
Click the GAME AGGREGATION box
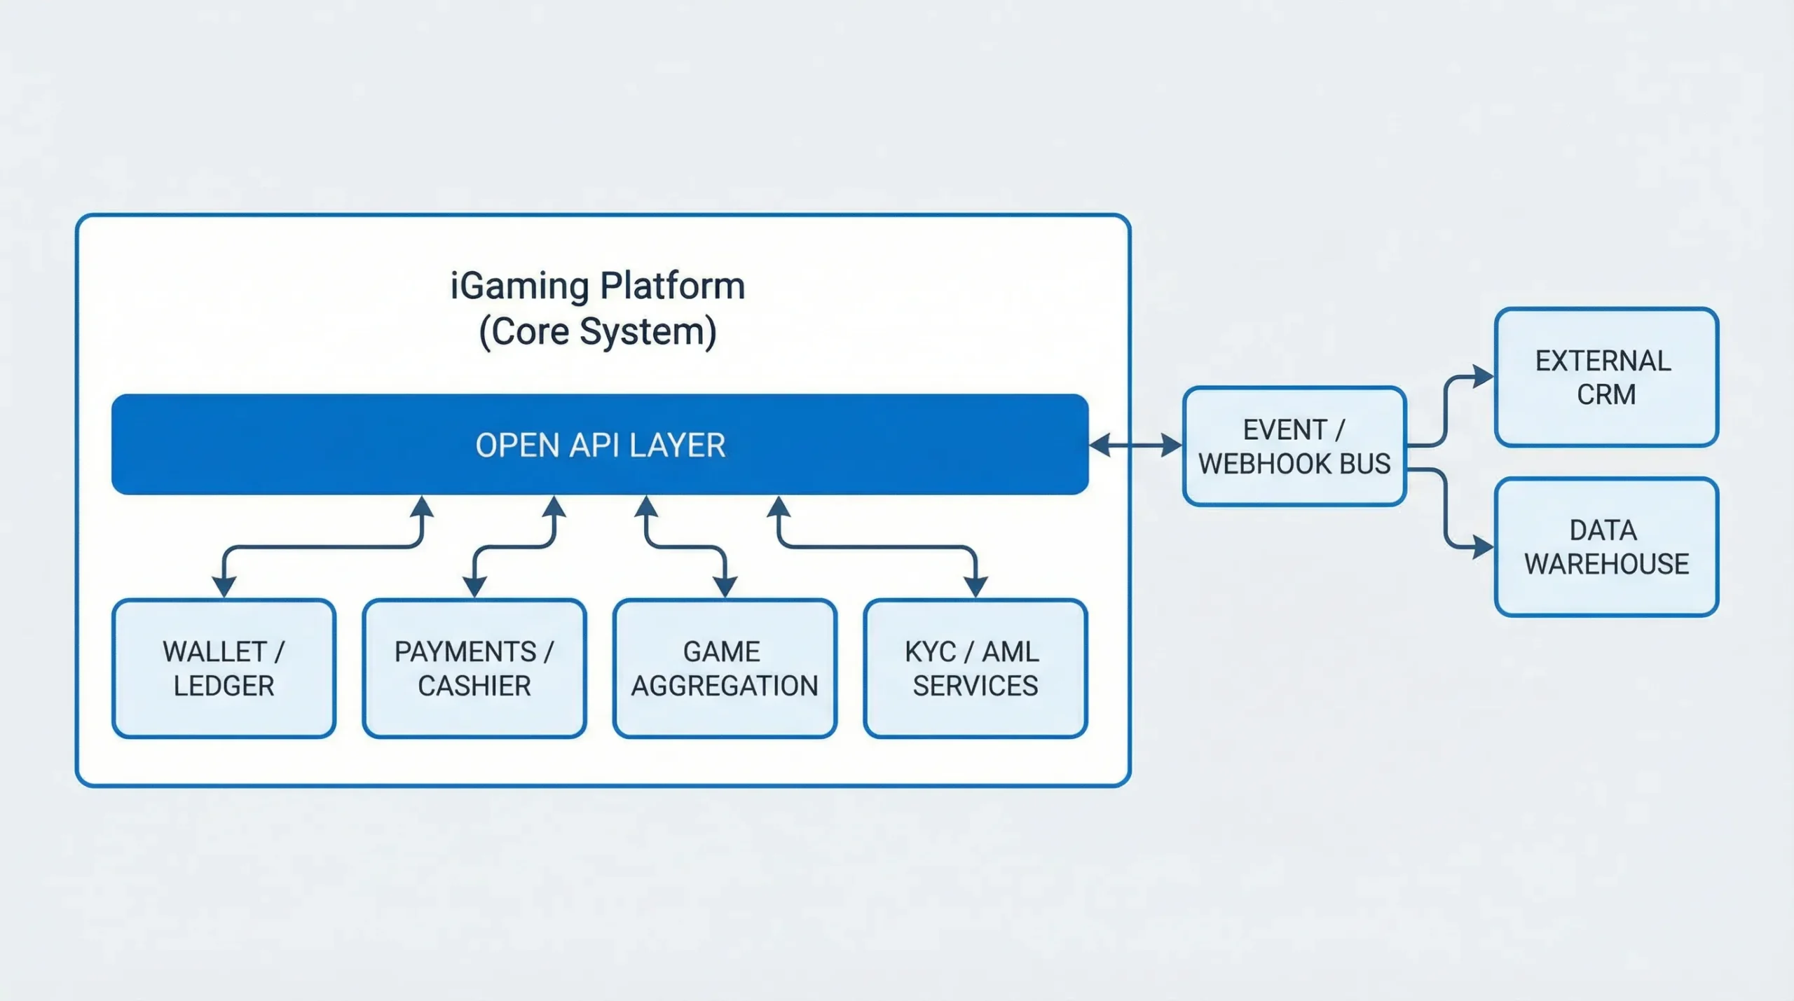click(725, 668)
